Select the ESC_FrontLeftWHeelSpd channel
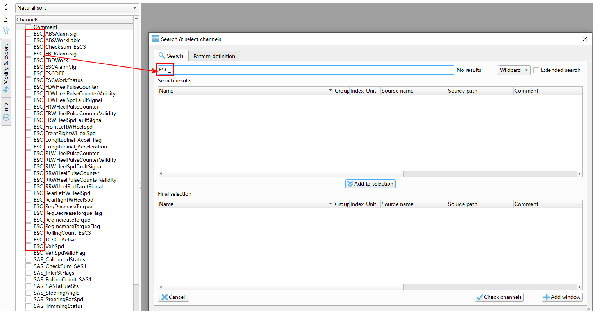The width and height of the screenshot is (593, 311). [x=63, y=127]
